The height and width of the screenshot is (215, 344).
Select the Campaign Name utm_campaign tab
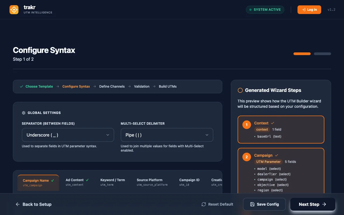38,183
